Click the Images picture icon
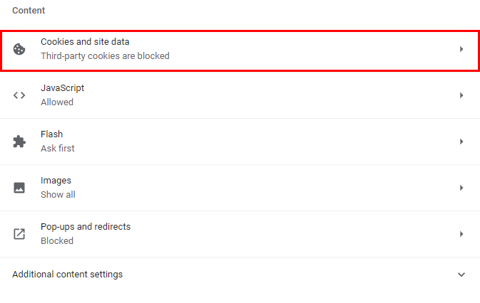480x303 pixels. pos(20,188)
